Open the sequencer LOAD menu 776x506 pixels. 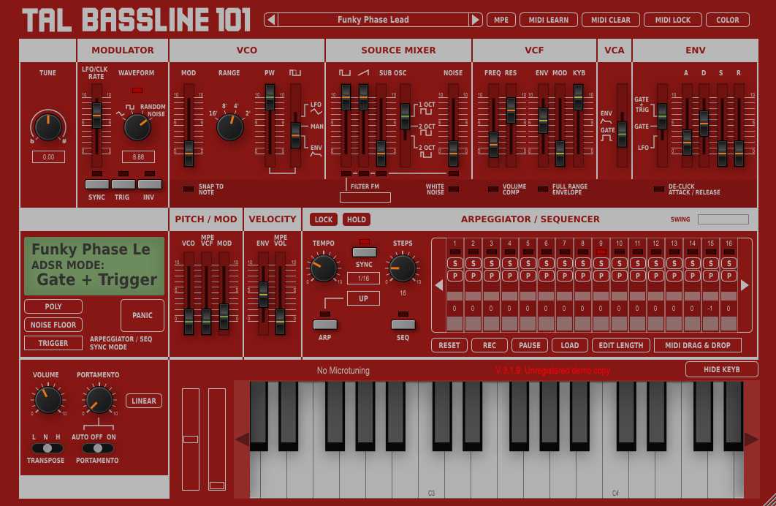click(x=570, y=345)
